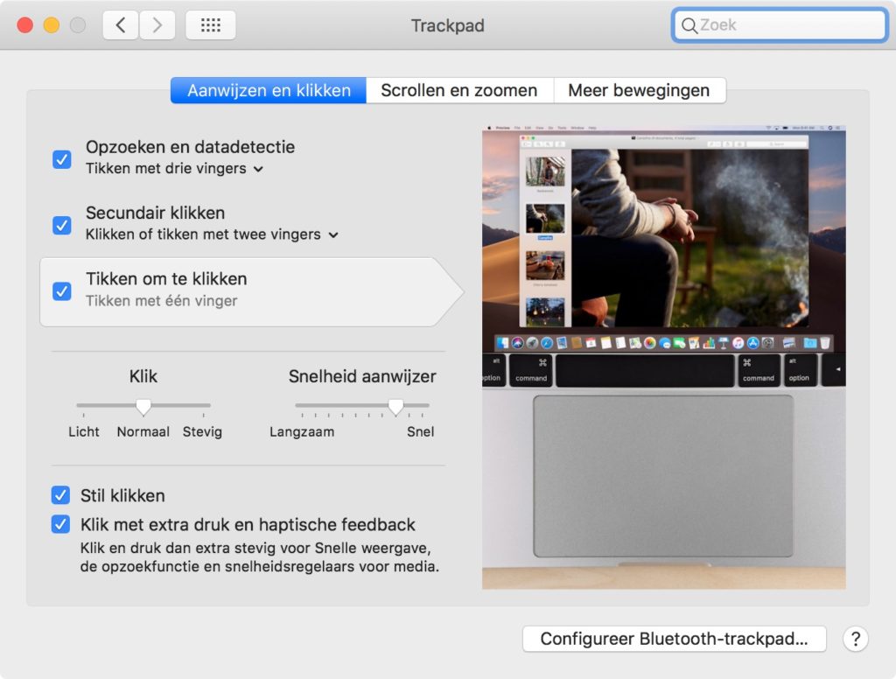The height and width of the screenshot is (679, 896).
Task: Click the back navigation arrow
Action: [121, 25]
